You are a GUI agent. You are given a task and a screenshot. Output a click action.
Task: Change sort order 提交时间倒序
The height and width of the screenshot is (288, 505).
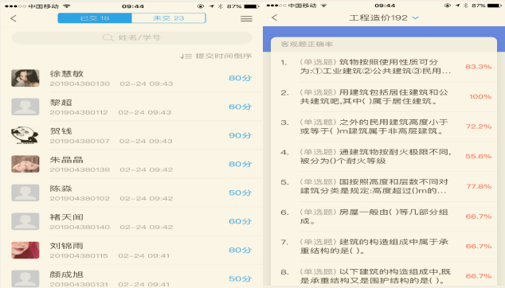pyautogui.click(x=216, y=56)
